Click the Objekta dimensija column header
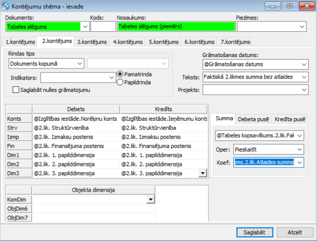 coord(93,190)
